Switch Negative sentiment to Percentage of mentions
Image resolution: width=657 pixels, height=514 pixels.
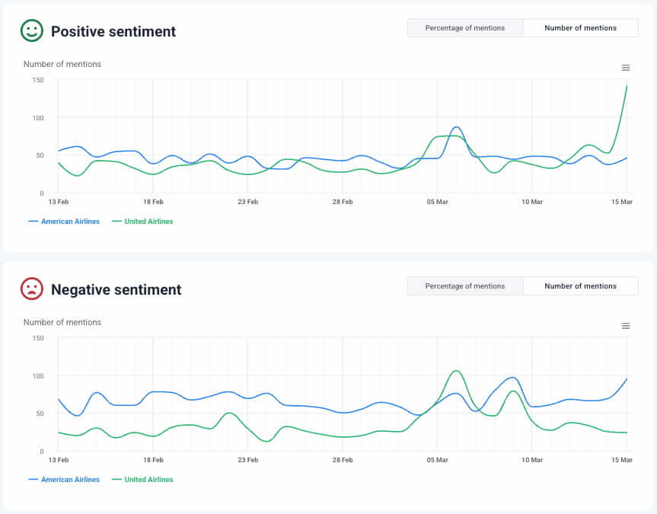tap(464, 286)
